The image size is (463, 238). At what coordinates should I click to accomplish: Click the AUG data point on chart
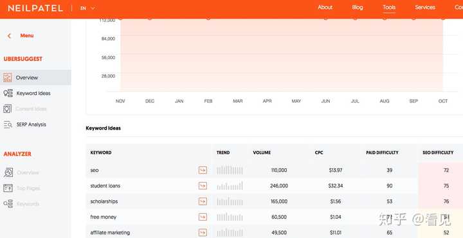[x=385, y=18]
